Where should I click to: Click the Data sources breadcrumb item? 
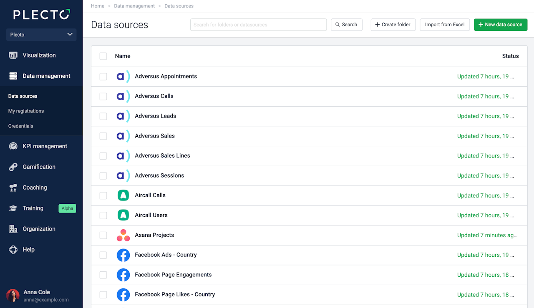[x=179, y=6]
